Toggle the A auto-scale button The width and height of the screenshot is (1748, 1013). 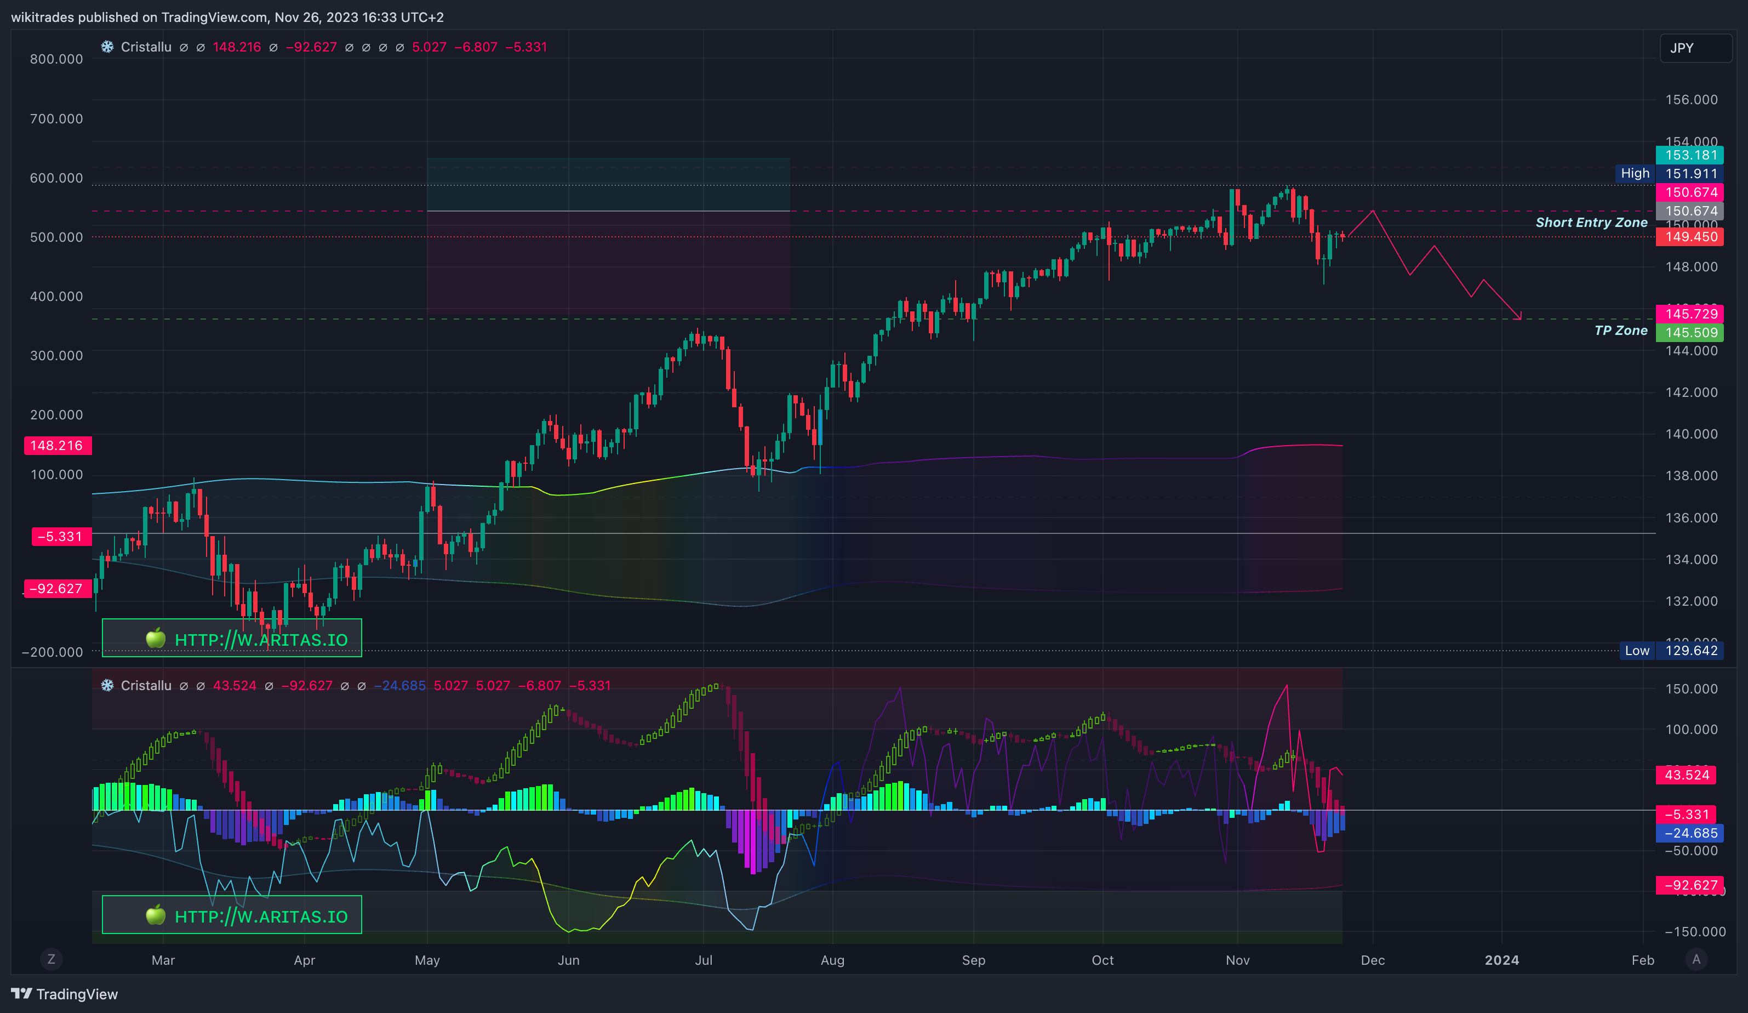pyautogui.click(x=1696, y=959)
